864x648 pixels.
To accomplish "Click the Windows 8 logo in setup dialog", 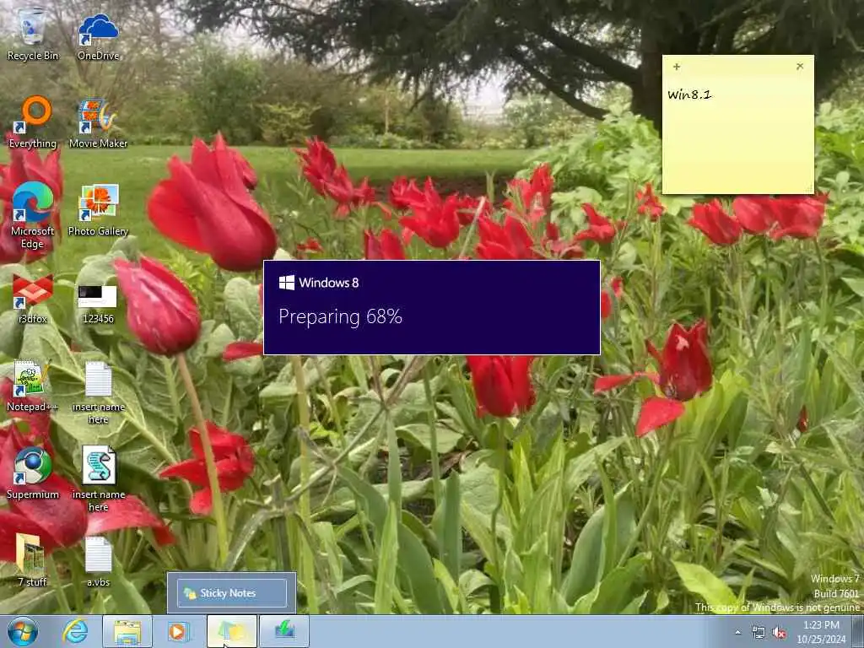I will pos(287,283).
